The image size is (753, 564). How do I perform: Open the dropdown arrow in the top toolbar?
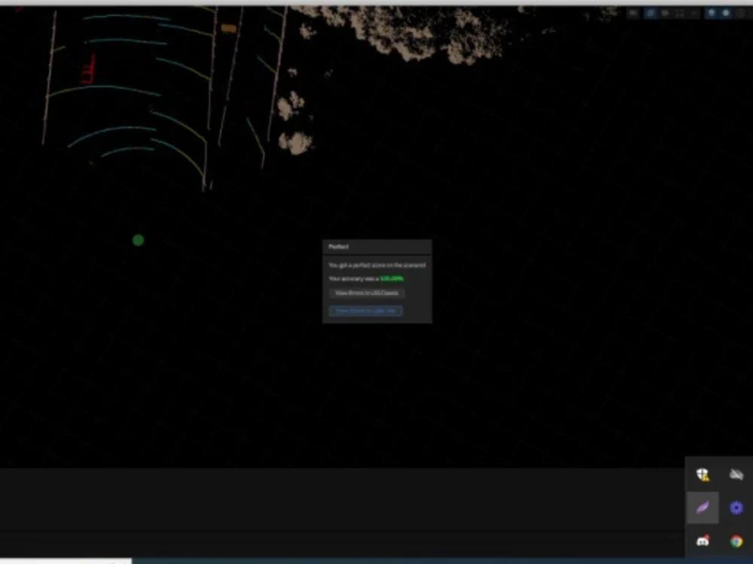(x=694, y=13)
